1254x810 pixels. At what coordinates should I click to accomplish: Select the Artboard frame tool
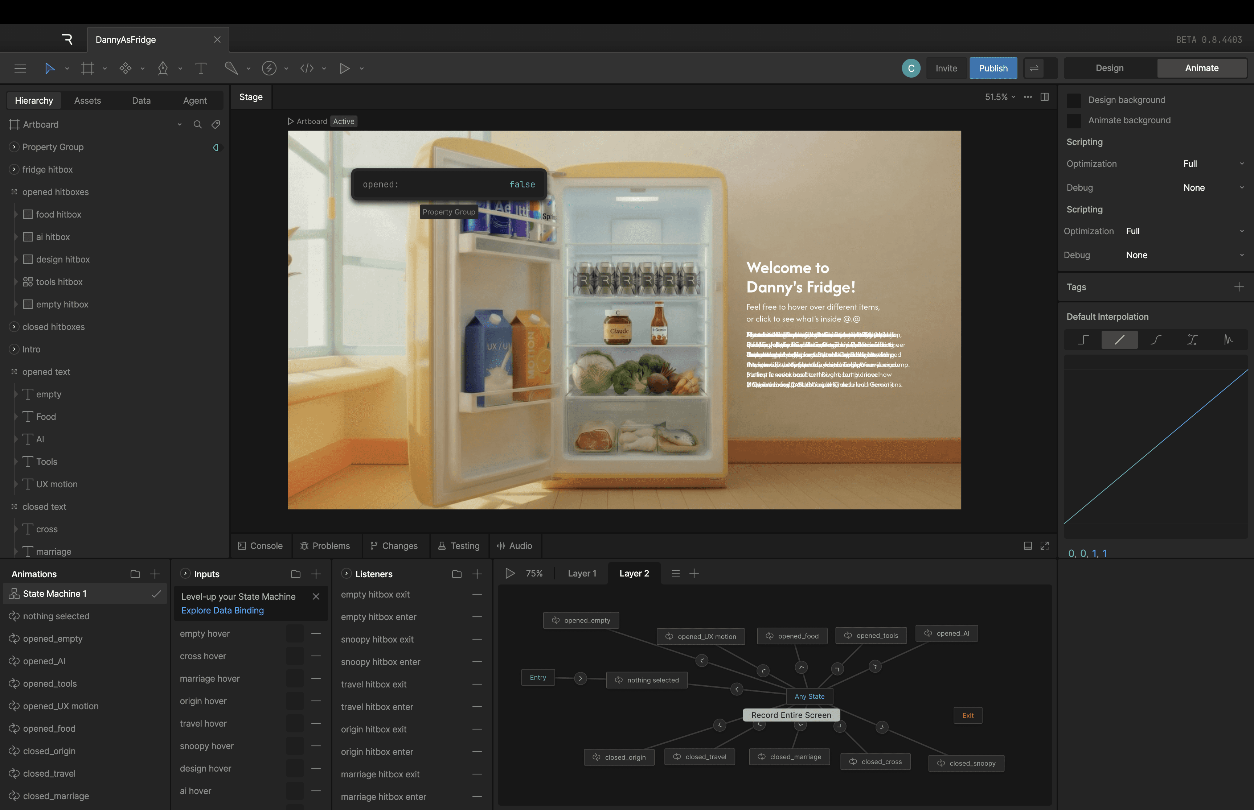[x=88, y=69]
